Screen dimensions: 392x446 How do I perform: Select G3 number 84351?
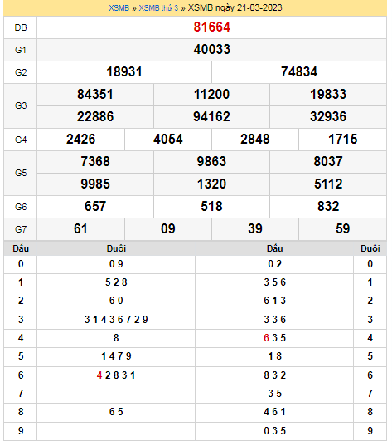click(x=95, y=95)
